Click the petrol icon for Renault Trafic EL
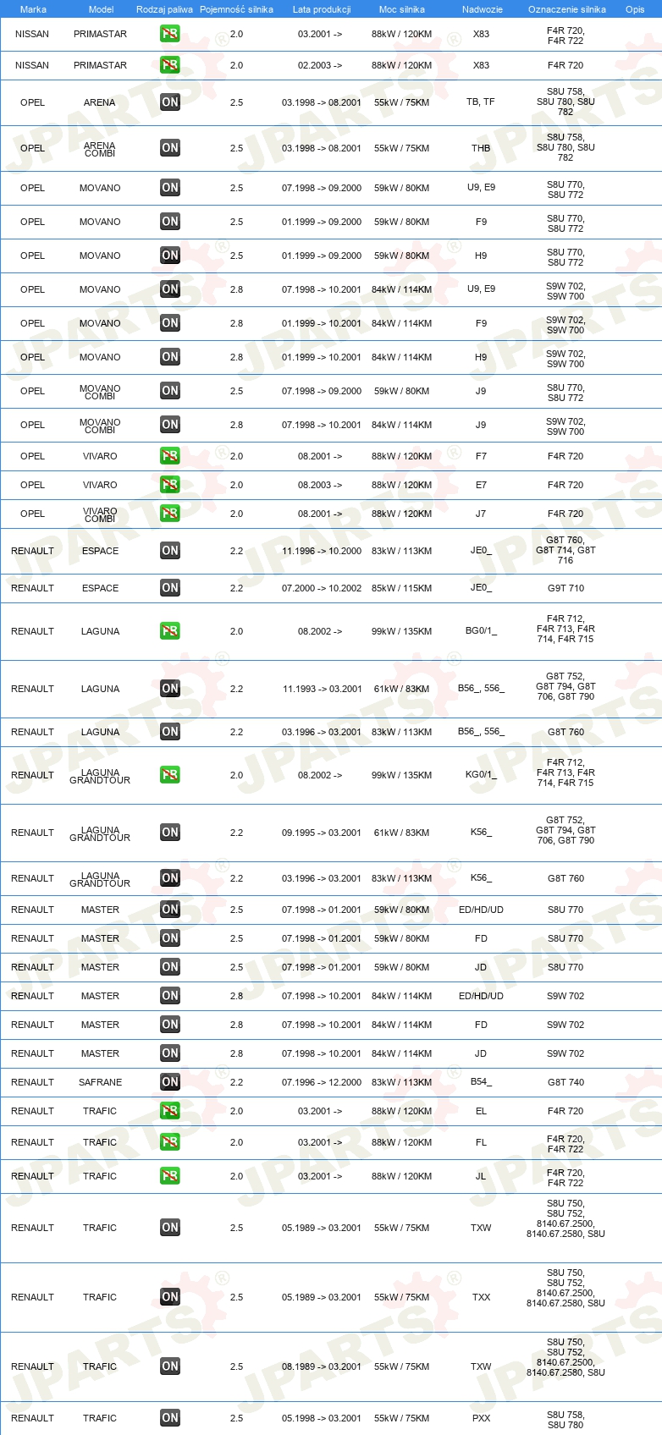662x1435 pixels. pyautogui.click(x=170, y=1111)
